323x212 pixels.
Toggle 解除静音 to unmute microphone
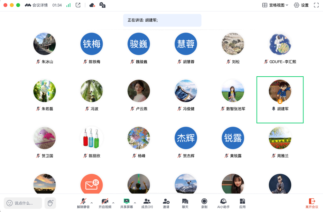(x=83, y=203)
